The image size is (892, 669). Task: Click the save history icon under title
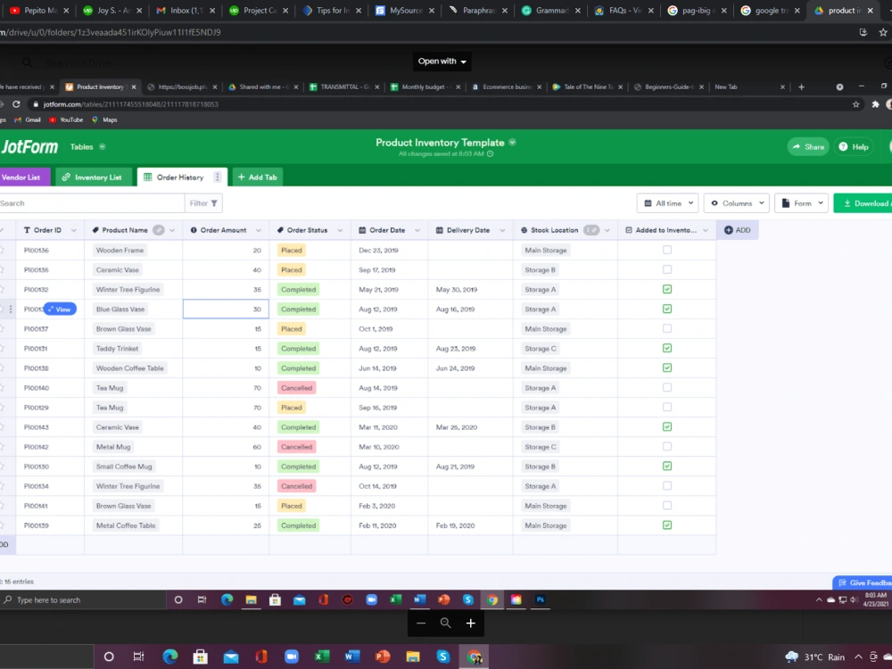pos(491,153)
